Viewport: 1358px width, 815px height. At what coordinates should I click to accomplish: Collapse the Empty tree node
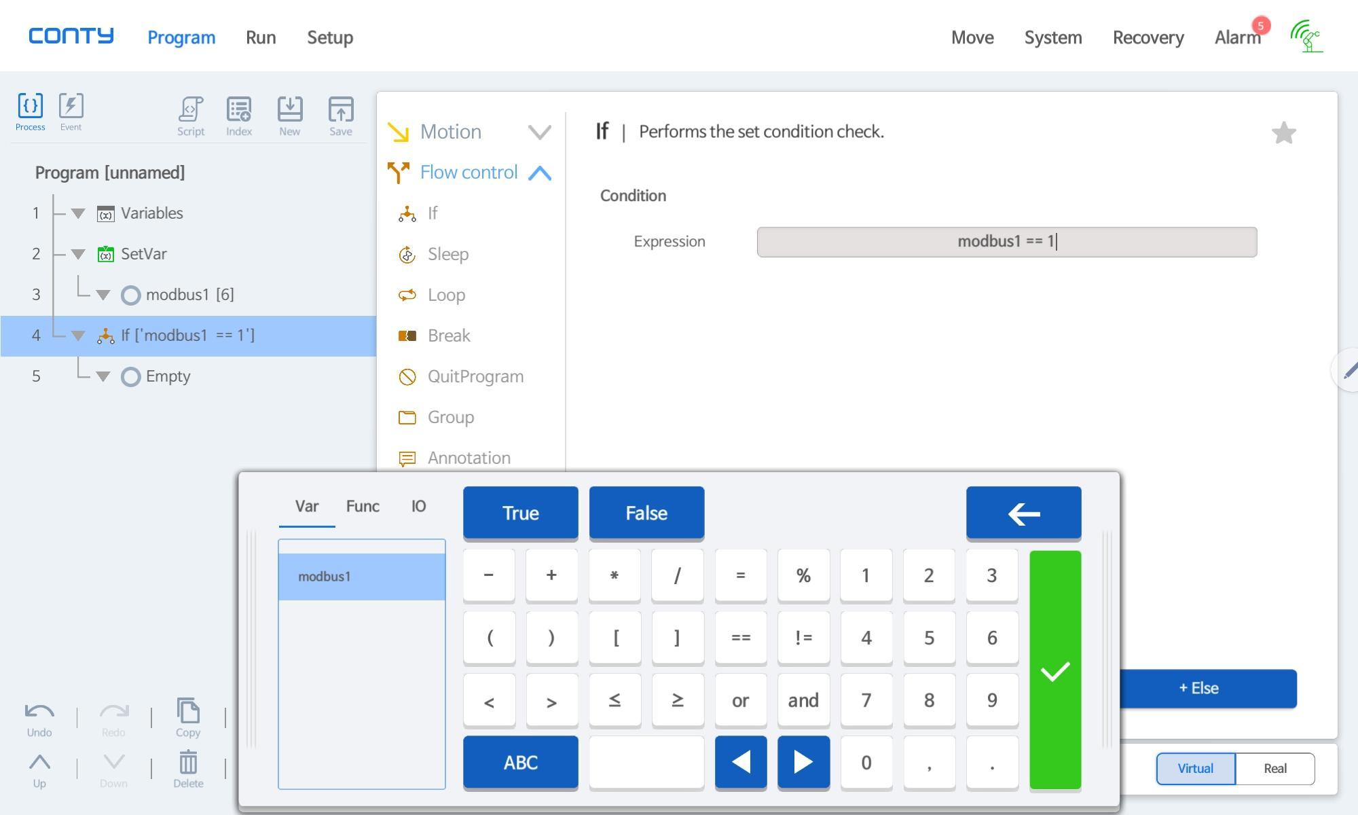pyautogui.click(x=103, y=376)
